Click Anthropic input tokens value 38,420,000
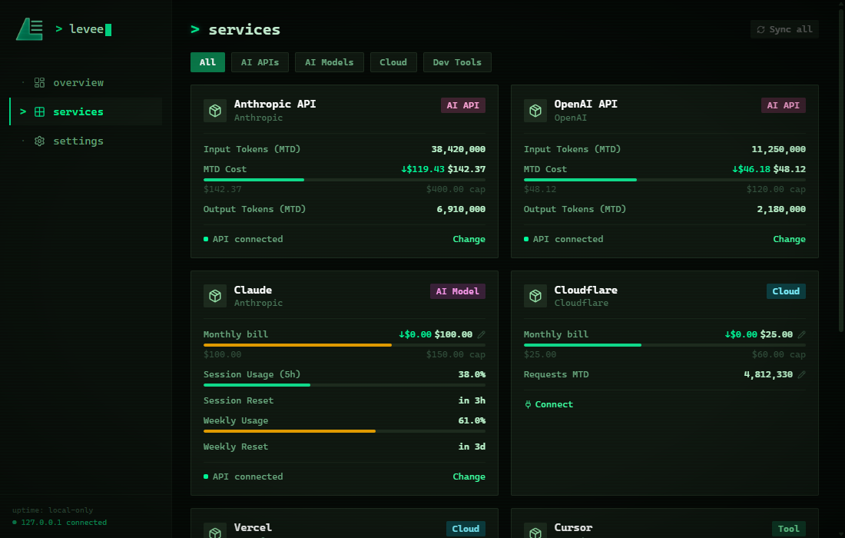The width and height of the screenshot is (845, 538). click(458, 149)
